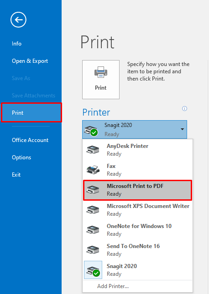
Task: Click the XPS Document Writer printer icon
Action: tap(93, 210)
